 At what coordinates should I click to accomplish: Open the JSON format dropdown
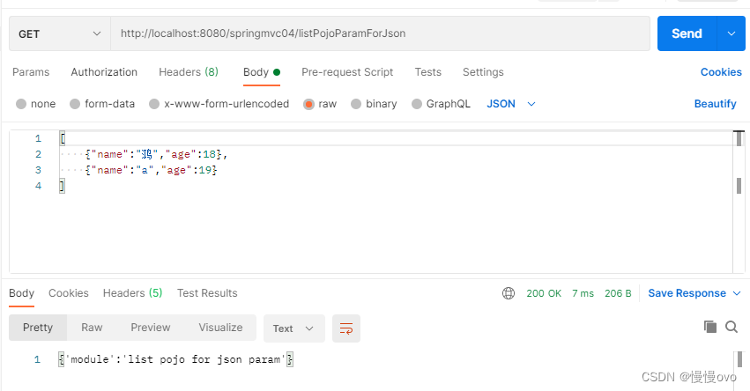coord(511,104)
